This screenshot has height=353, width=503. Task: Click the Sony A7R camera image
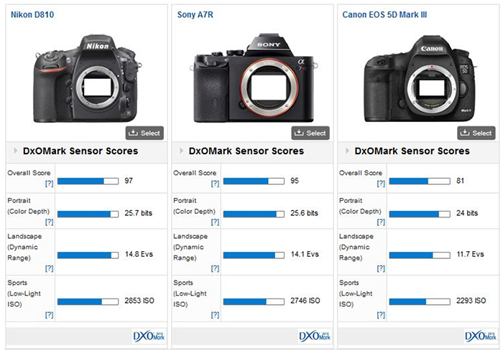(x=254, y=77)
